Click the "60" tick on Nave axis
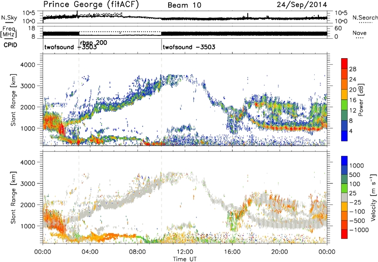The width and height of the screenshot is (378, 262). (x=338, y=28)
